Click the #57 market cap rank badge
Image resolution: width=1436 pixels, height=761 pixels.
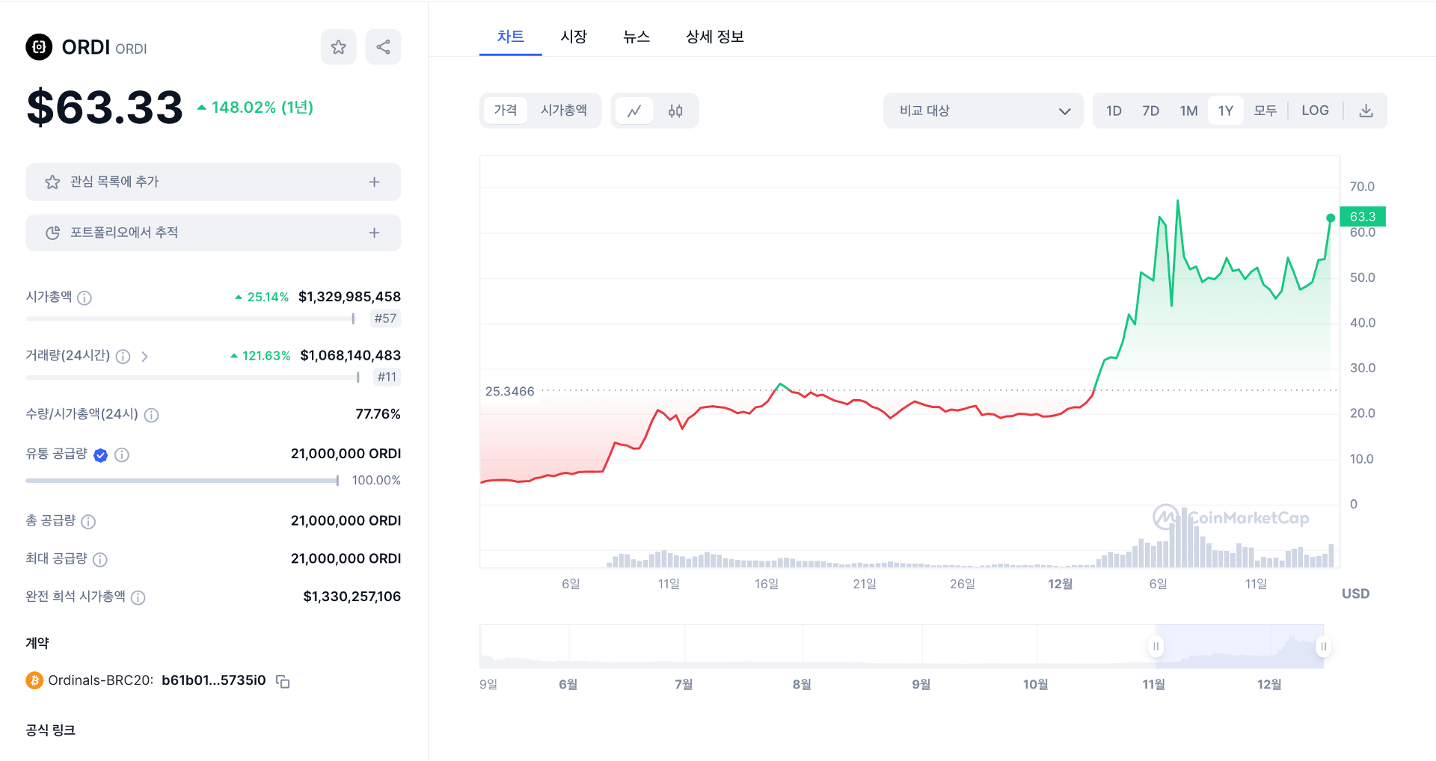click(x=385, y=318)
